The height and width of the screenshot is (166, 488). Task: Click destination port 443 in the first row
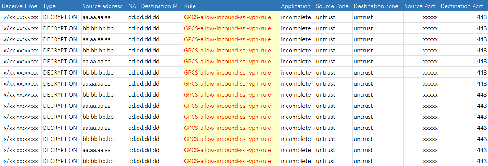pyautogui.click(x=482, y=17)
